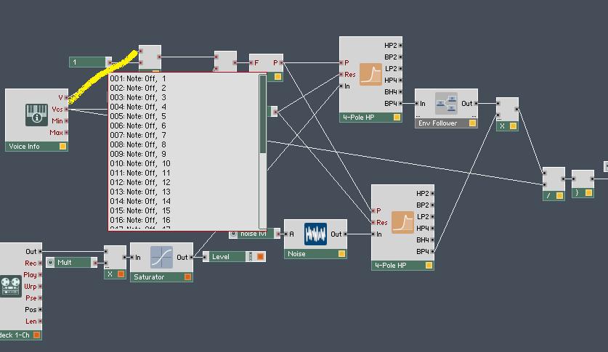Click the Mult knob icon
The height and width of the screenshot is (352, 608).
[50, 263]
